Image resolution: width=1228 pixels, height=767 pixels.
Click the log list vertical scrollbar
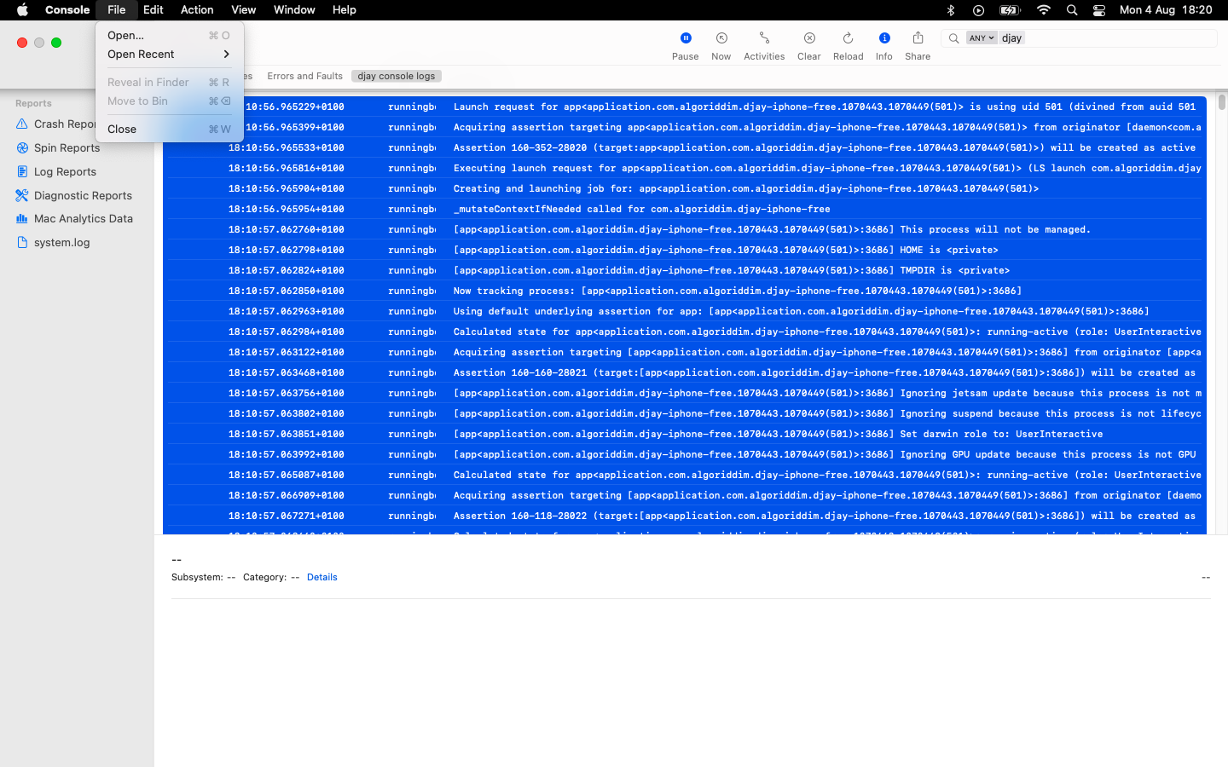point(1222,102)
